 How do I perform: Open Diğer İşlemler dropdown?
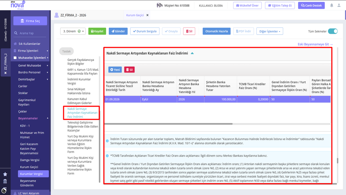click(270, 31)
